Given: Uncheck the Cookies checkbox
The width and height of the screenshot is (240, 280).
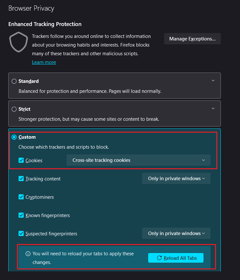Looking at the screenshot, I should pyautogui.click(x=21, y=160).
